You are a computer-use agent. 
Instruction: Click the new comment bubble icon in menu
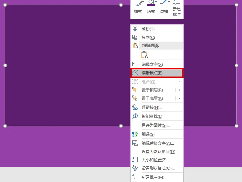click(x=135, y=177)
